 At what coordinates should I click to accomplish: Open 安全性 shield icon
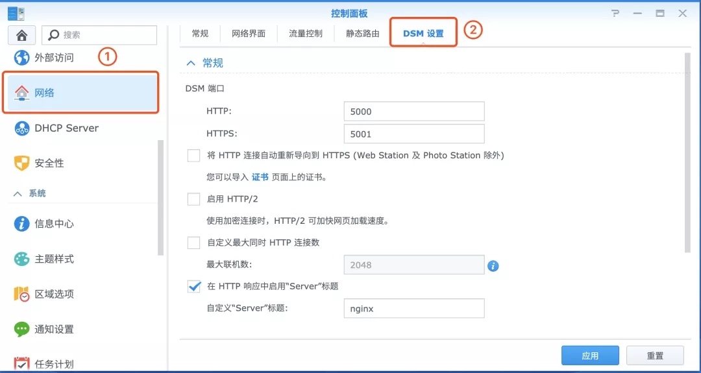(x=22, y=163)
